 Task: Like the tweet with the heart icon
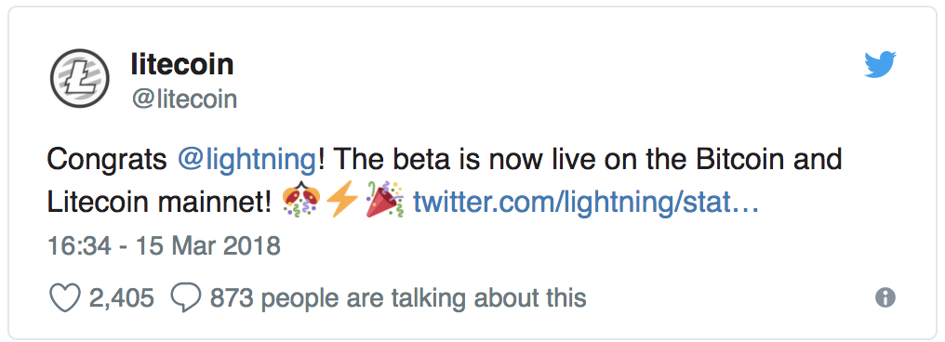coord(65,297)
